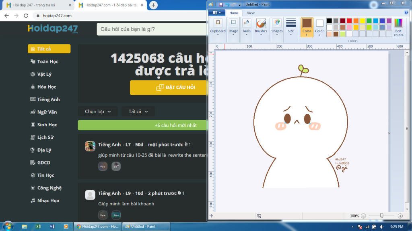
Task: Click the asker avatar on the L9 question
Action: [x=90, y=195]
